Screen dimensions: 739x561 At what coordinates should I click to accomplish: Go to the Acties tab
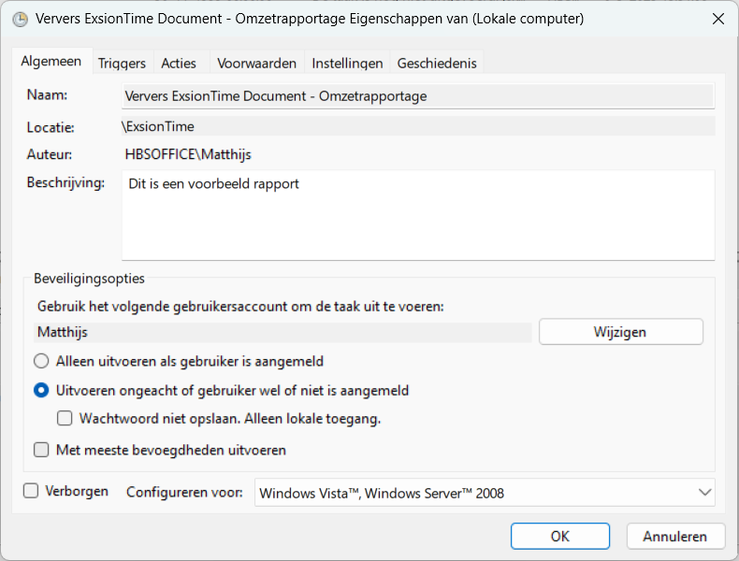tap(179, 64)
